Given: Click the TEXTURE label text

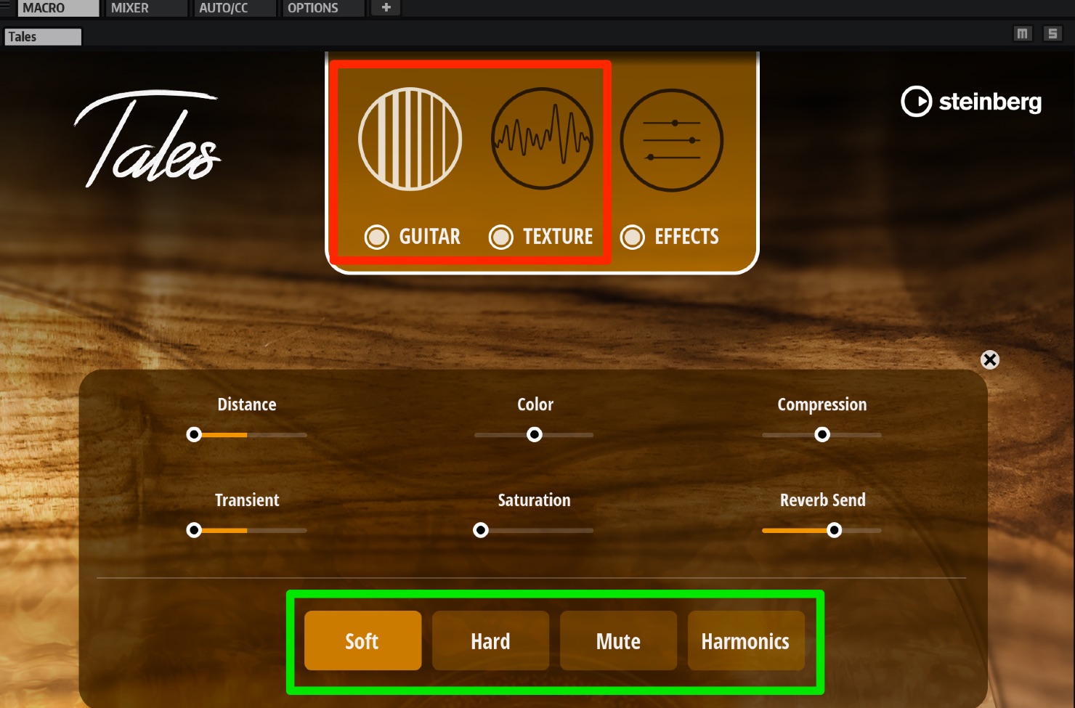Looking at the screenshot, I should 558,237.
